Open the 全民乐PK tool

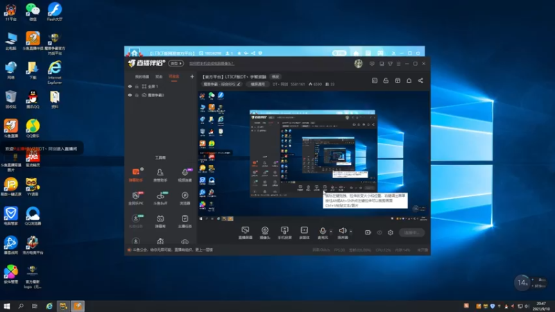pyautogui.click(x=135, y=198)
